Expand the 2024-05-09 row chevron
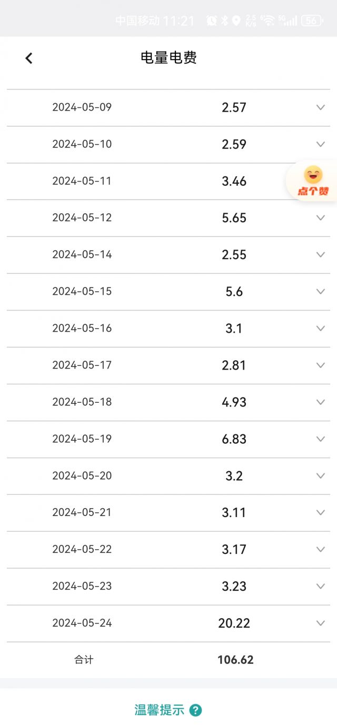This screenshot has height=725, width=337. tap(320, 107)
